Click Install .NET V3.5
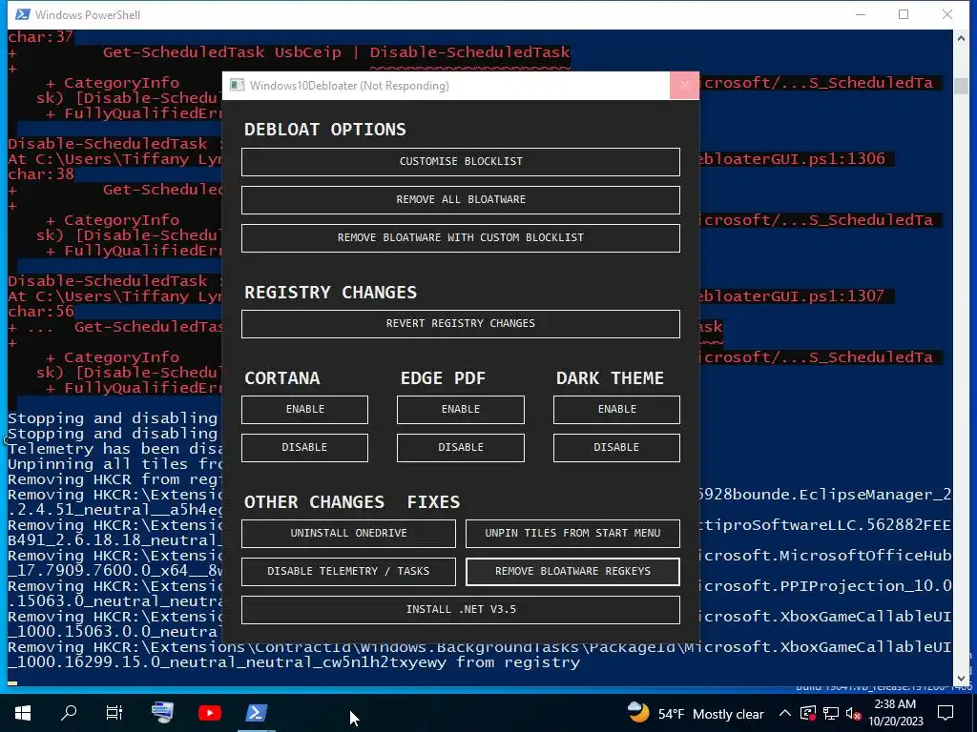The image size is (977, 732). click(461, 610)
